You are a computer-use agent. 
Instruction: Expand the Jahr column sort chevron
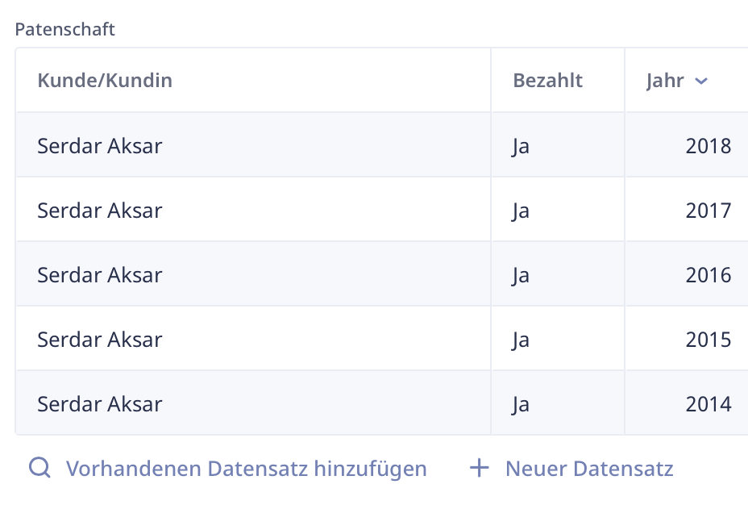point(700,81)
